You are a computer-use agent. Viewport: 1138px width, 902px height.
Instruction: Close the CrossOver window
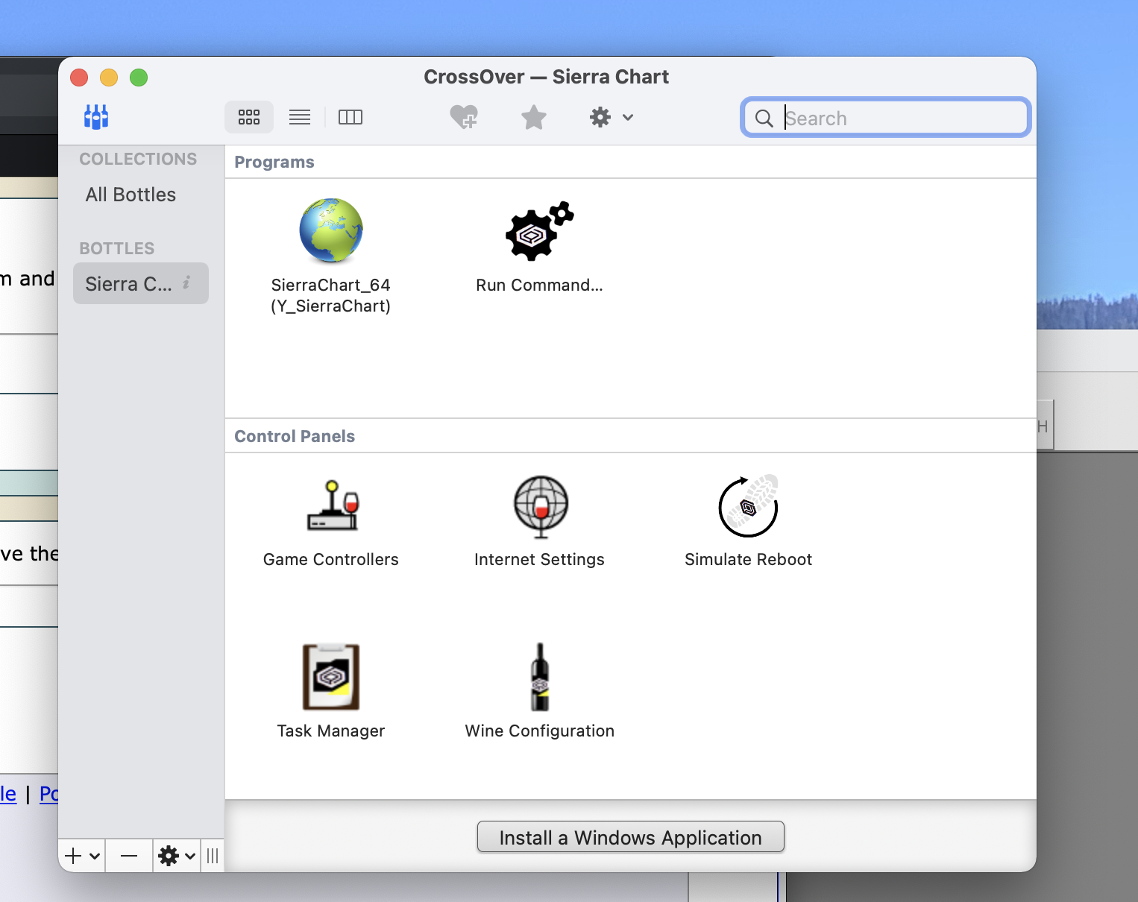click(x=79, y=78)
